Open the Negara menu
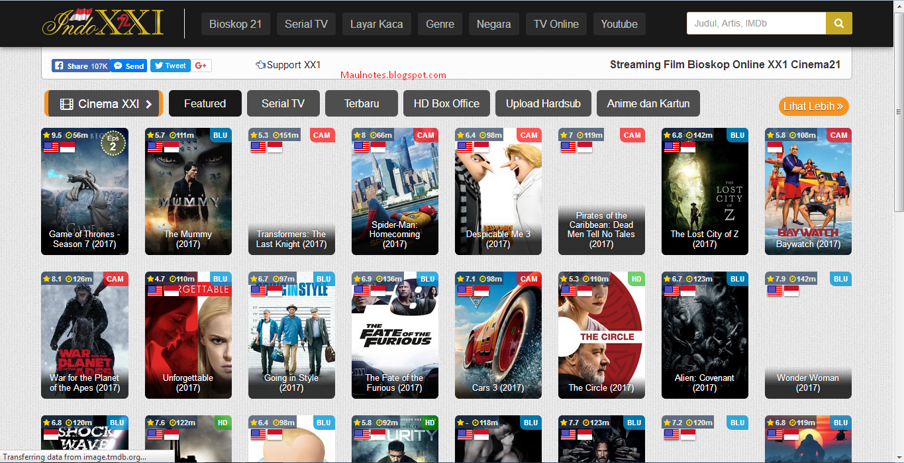Screen dimensions: 904x463 [x=494, y=24]
